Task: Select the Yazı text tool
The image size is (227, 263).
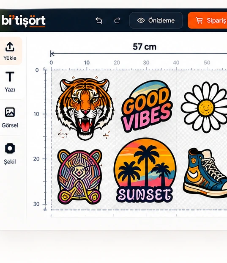Action: [10, 82]
